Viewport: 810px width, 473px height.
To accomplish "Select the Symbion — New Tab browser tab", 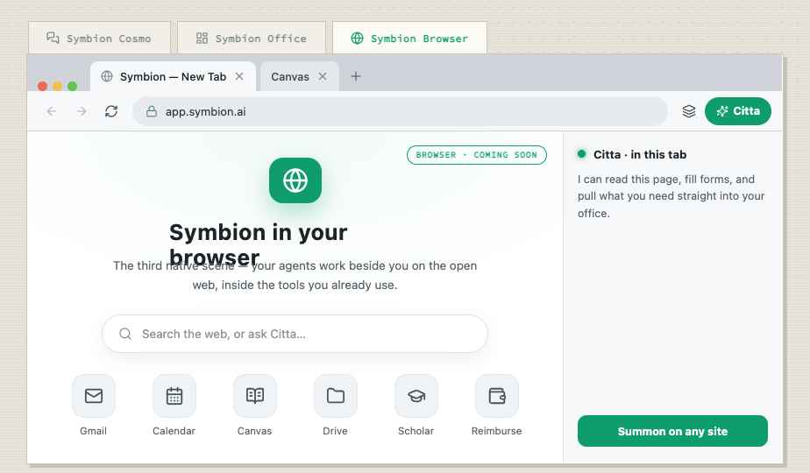I will (173, 76).
